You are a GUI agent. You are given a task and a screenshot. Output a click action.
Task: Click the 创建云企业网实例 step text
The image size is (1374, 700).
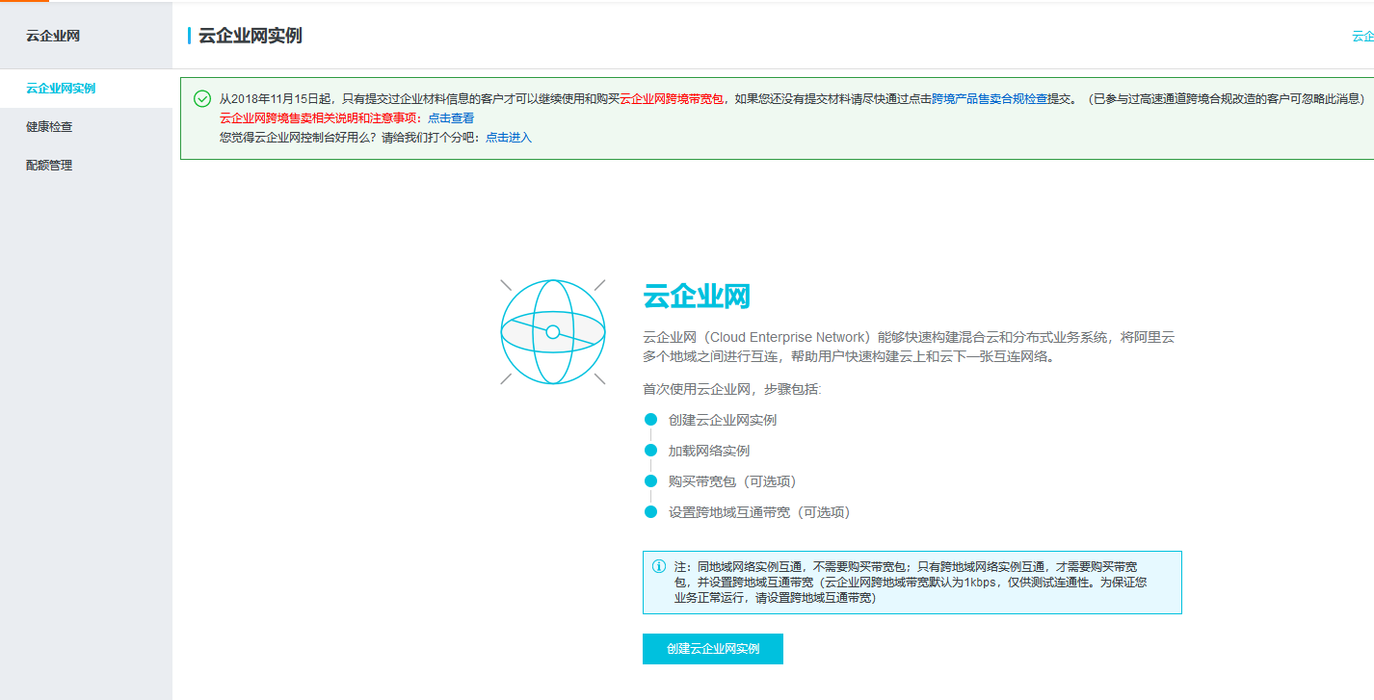[x=723, y=420]
